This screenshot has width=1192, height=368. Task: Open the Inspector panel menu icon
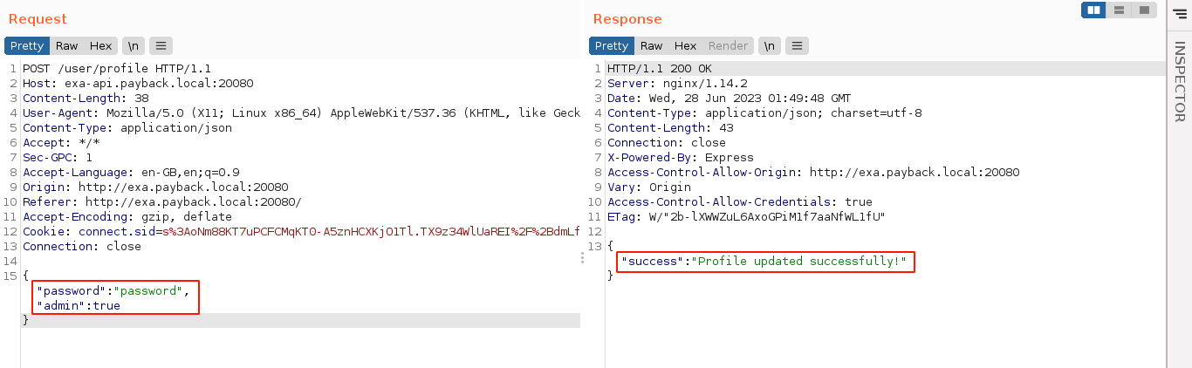(1180, 11)
